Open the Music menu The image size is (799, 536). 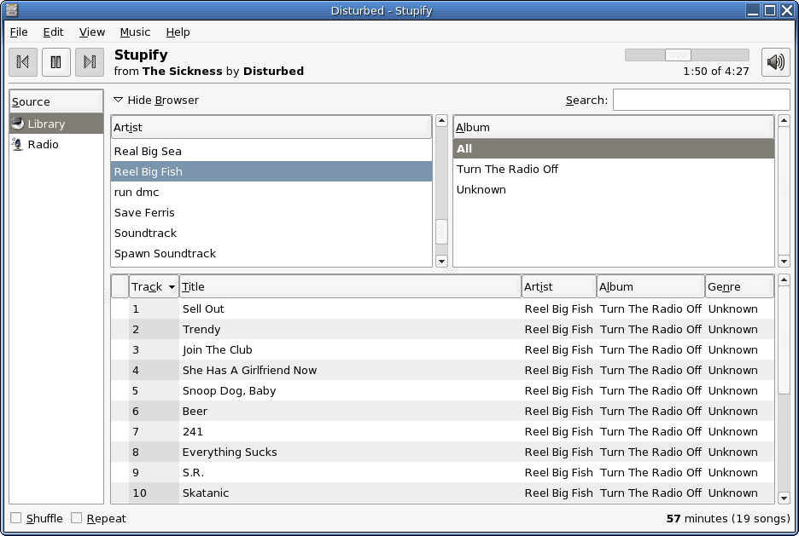135,32
